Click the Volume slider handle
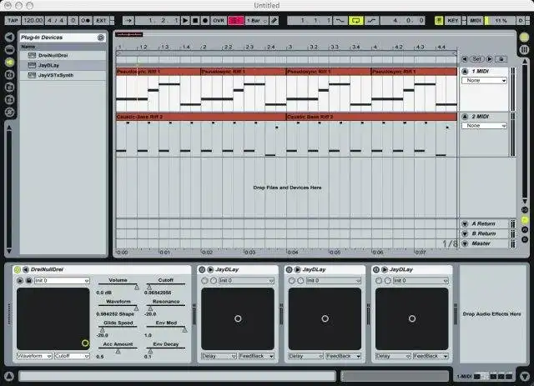Screen dimensions: 534x386 tap(137, 288)
